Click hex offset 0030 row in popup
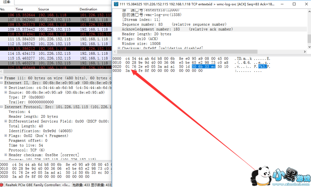 pyautogui.click(x=117, y=70)
